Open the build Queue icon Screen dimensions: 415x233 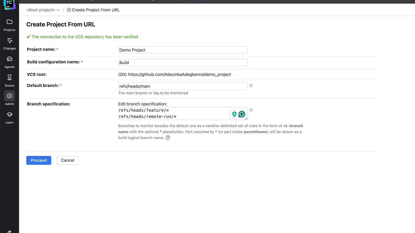click(10, 78)
